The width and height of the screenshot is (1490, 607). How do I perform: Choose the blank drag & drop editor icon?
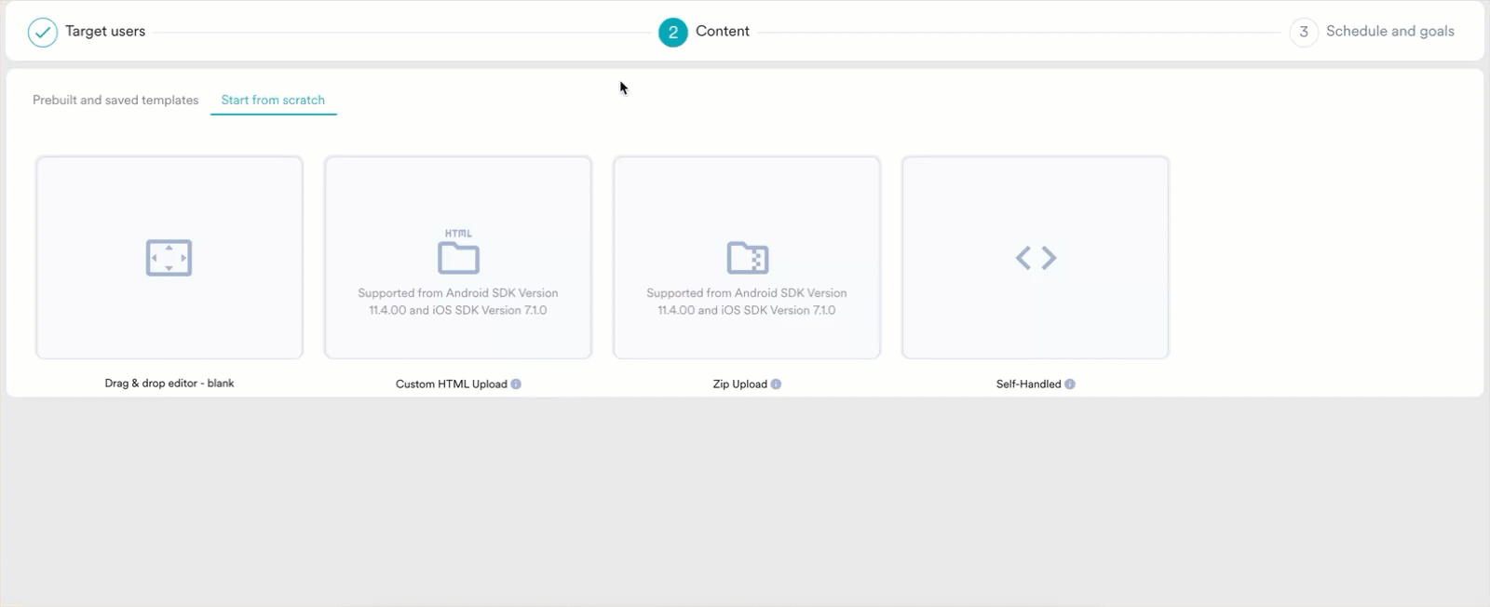pyautogui.click(x=169, y=258)
